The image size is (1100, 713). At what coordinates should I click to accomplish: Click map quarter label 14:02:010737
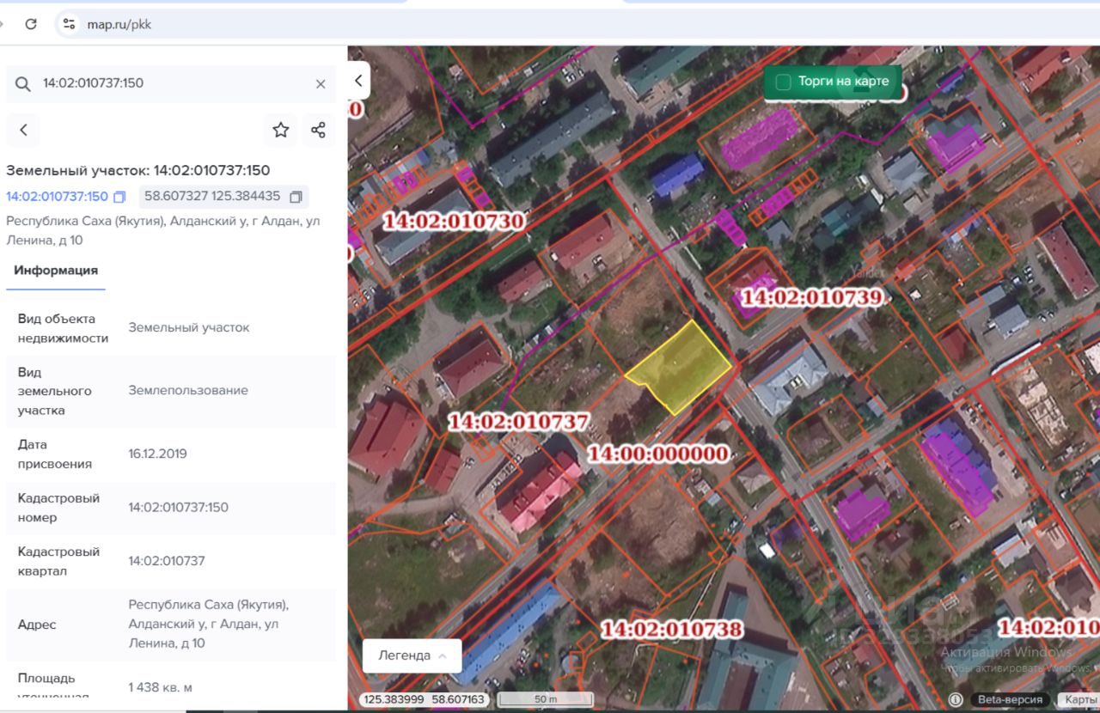[518, 422]
